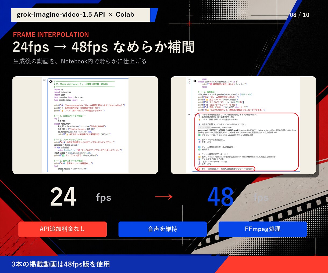
Task: Click the output line 'セル14を再実行して、補間済み動画をダウンロードできます。'
Action: click(226, 169)
